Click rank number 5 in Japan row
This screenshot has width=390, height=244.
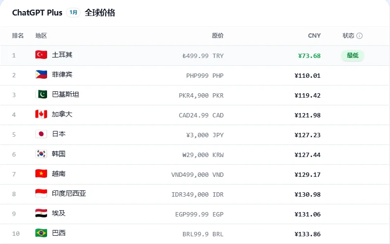(x=14, y=135)
